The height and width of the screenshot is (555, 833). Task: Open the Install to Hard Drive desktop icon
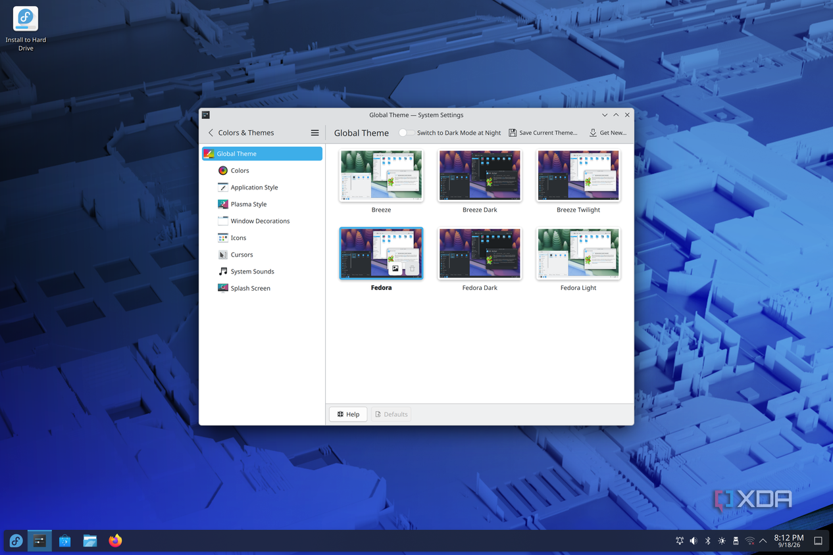pos(26,28)
